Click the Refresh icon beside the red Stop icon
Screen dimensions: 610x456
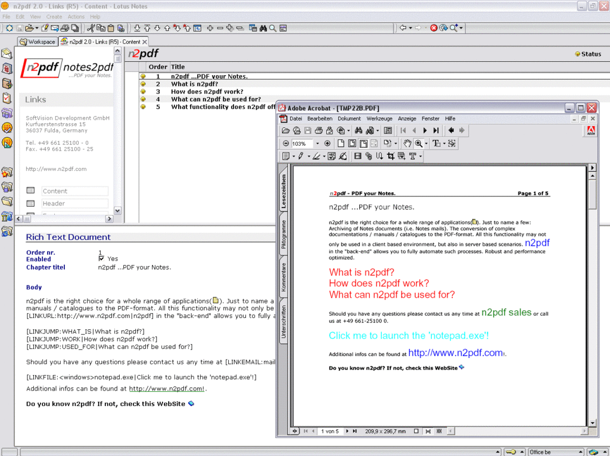(x=443, y=28)
